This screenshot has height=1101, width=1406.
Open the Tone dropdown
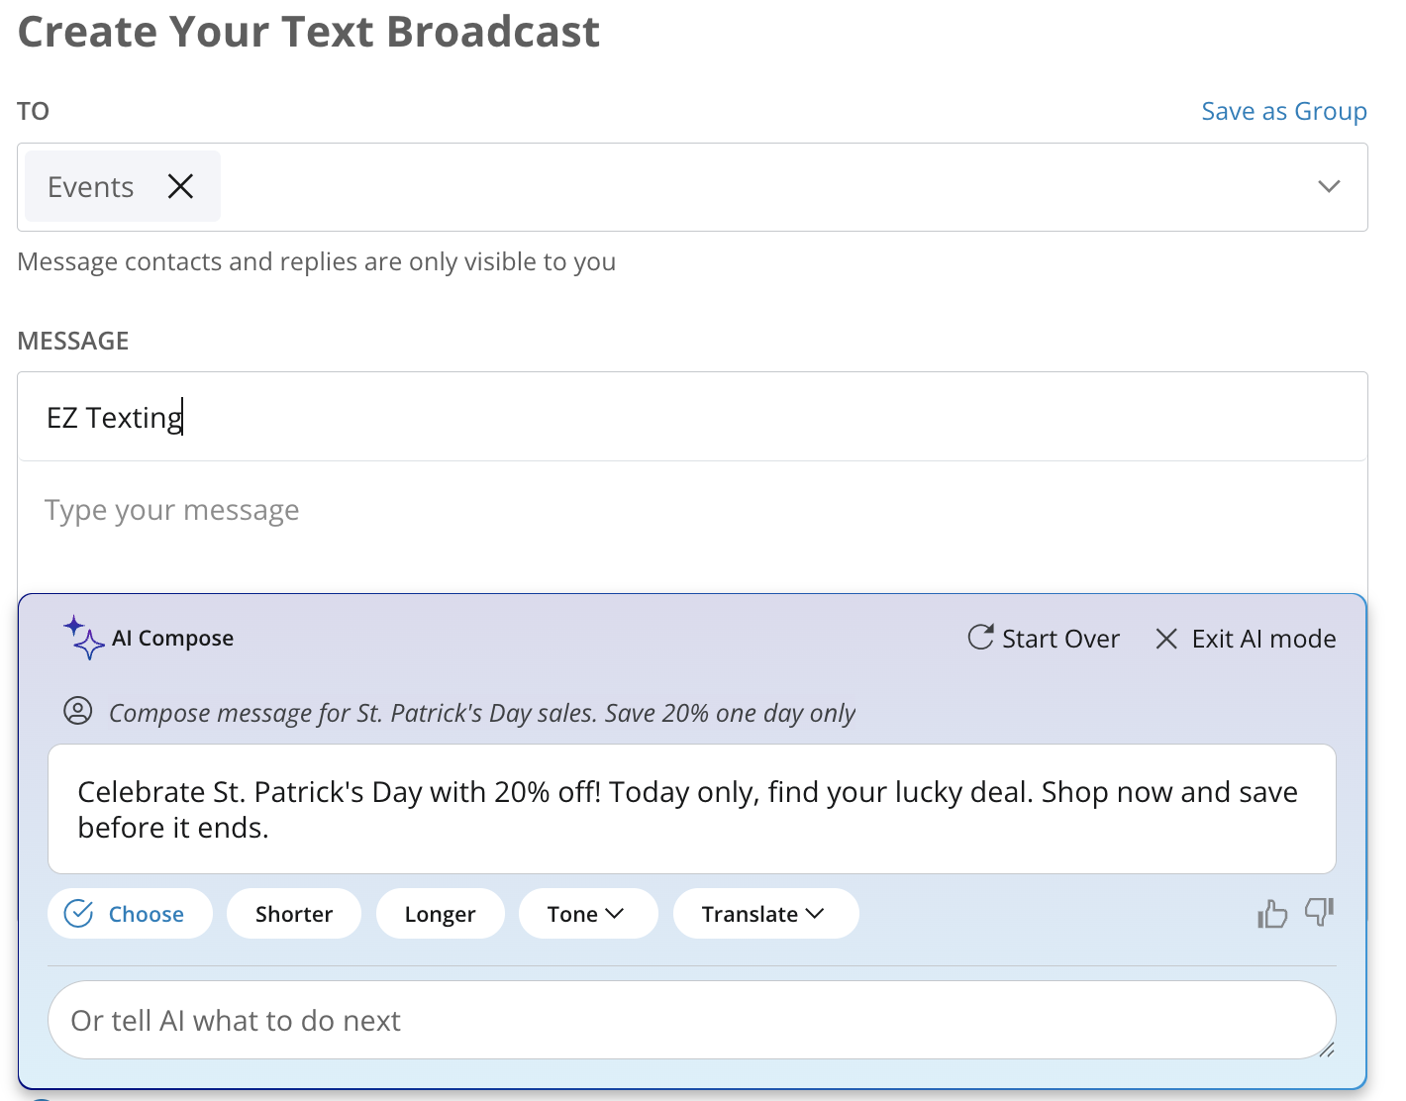point(588,913)
